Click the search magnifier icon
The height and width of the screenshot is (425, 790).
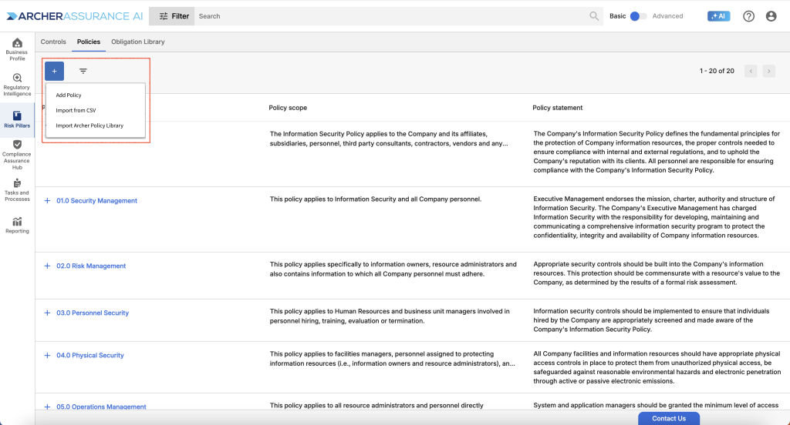[594, 16]
